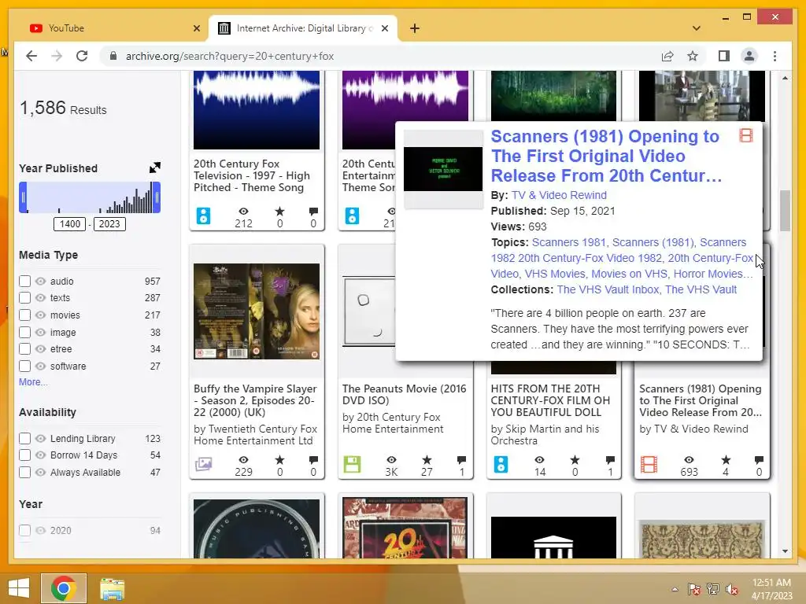This screenshot has height=604, width=806.
Task: Go back with browser back arrow
Action: point(31,56)
